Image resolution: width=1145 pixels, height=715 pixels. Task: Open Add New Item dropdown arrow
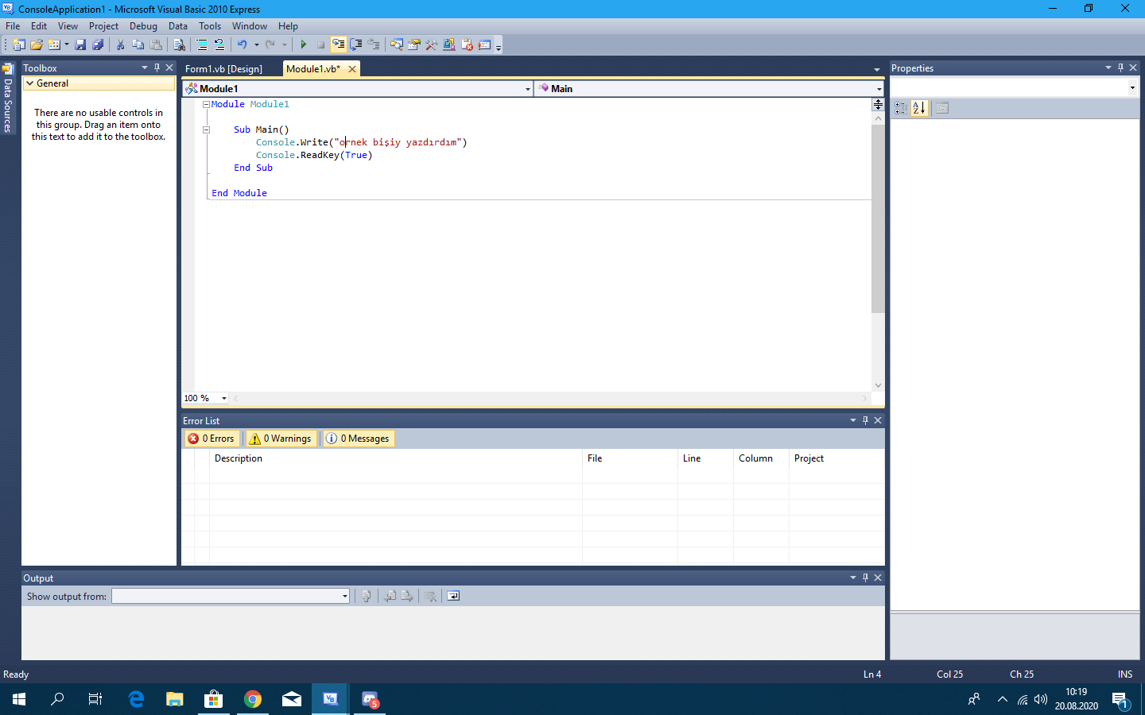[x=66, y=44]
